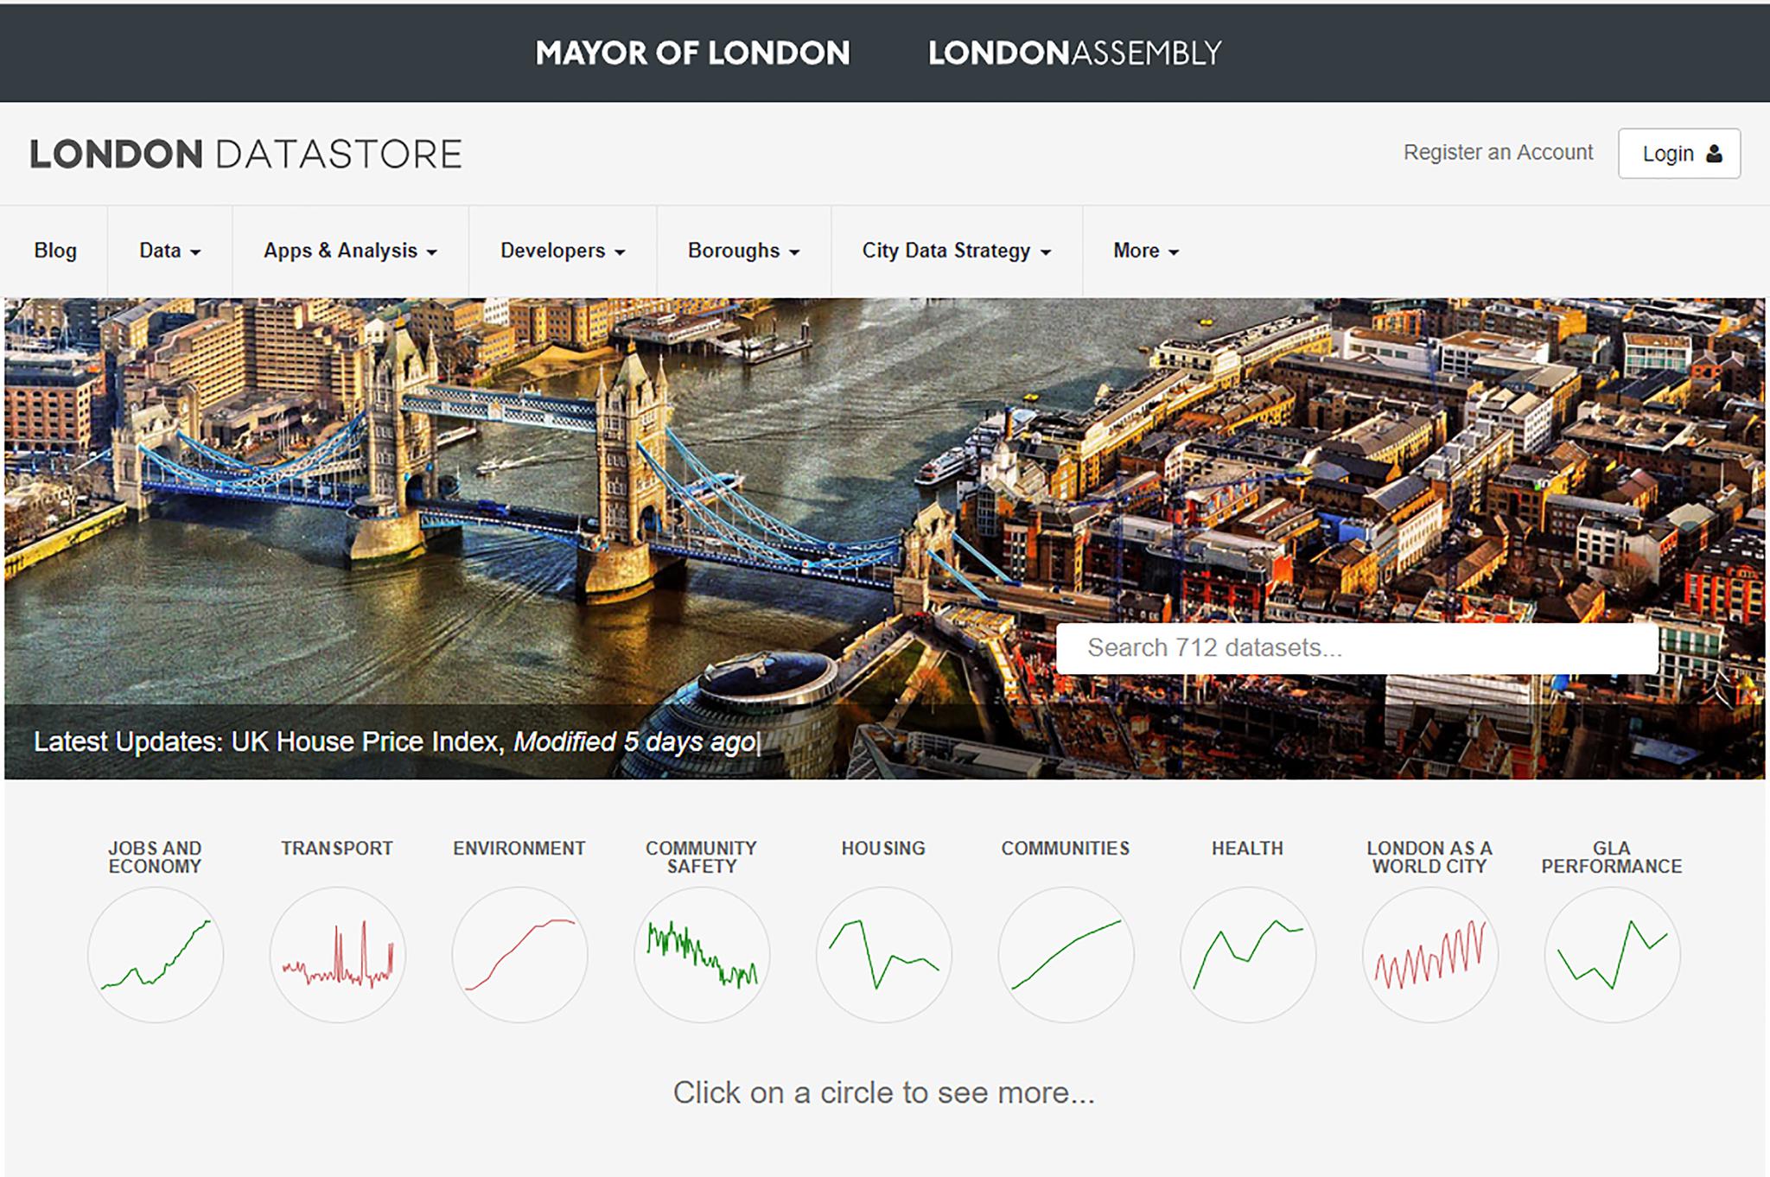The image size is (1770, 1177).
Task: Go to the Blog page
Action: coord(55,251)
